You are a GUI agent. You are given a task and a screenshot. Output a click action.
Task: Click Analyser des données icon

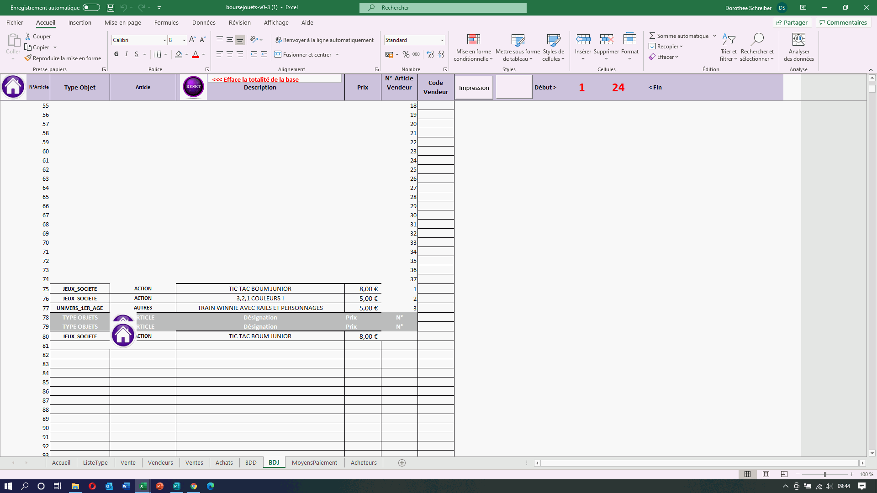pos(798,40)
